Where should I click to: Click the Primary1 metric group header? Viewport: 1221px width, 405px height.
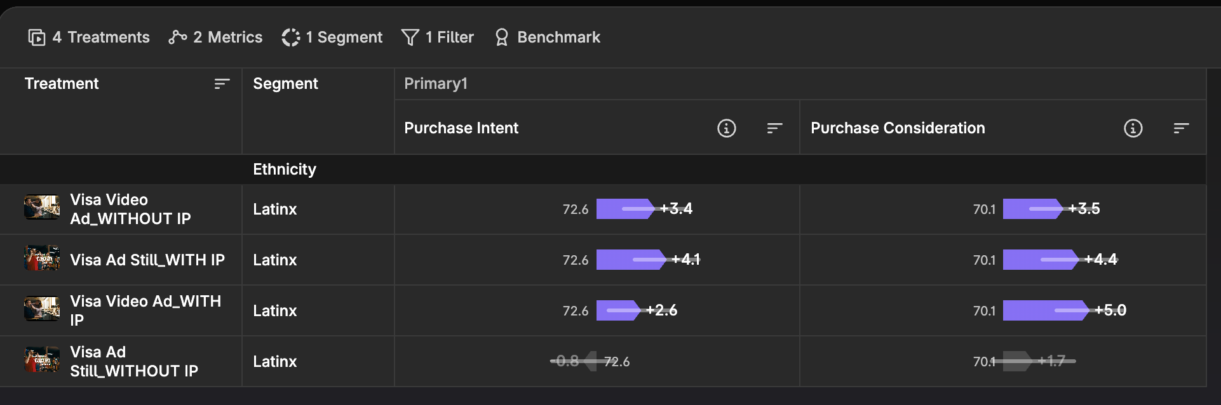pos(436,84)
